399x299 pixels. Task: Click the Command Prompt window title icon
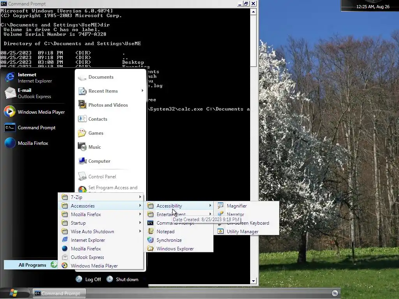tap(4, 4)
